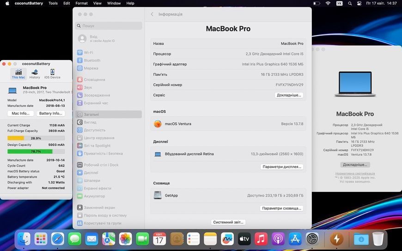Click Системний звіт... button
The image size is (402, 251).
pyautogui.click(x=228, y=222)
